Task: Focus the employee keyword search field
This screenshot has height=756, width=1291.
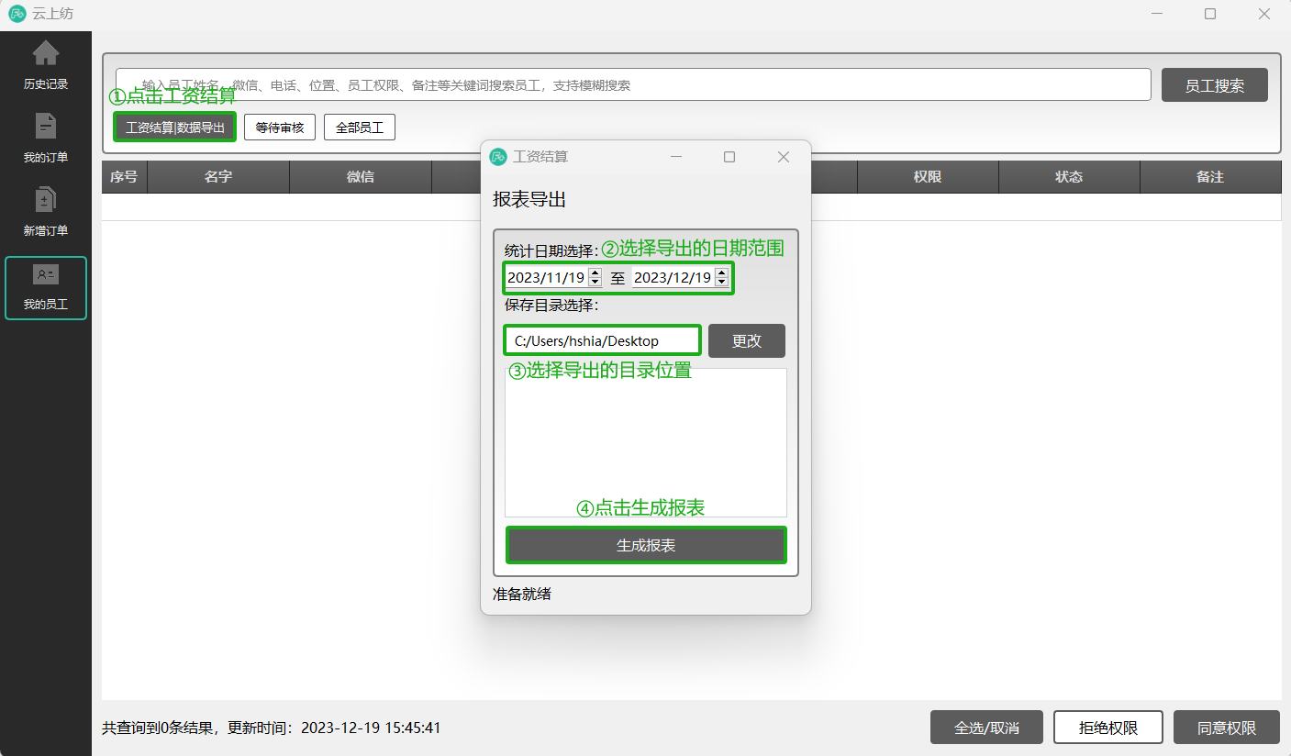Action: coord(633,84)
